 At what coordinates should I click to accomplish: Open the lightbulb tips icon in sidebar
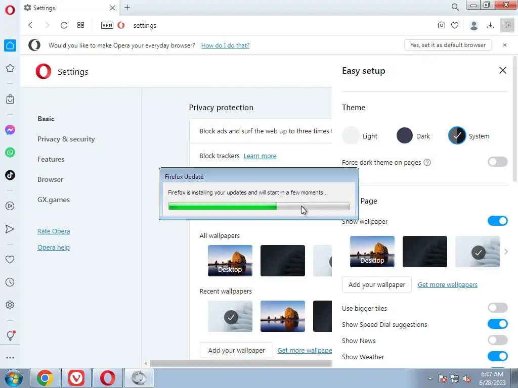(10, 335)
